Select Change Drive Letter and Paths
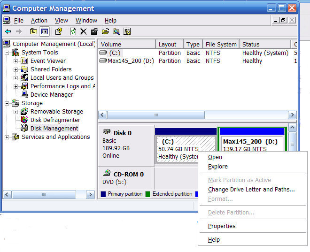The height and width of the screenshot is (252, 310). tap(253, 190)
